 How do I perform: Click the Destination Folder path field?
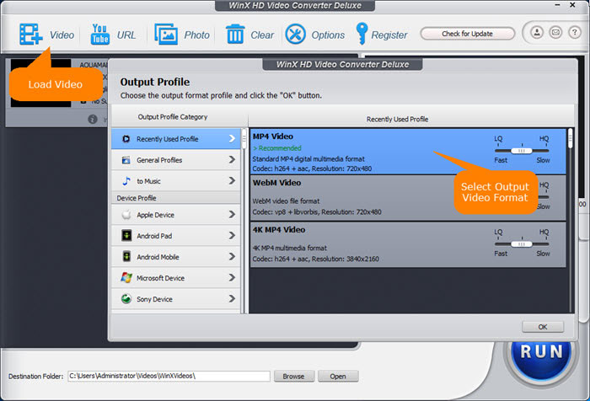point(169,377)
